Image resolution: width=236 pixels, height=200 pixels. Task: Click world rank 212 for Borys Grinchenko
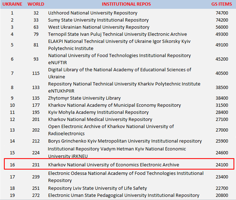point(36,141)
